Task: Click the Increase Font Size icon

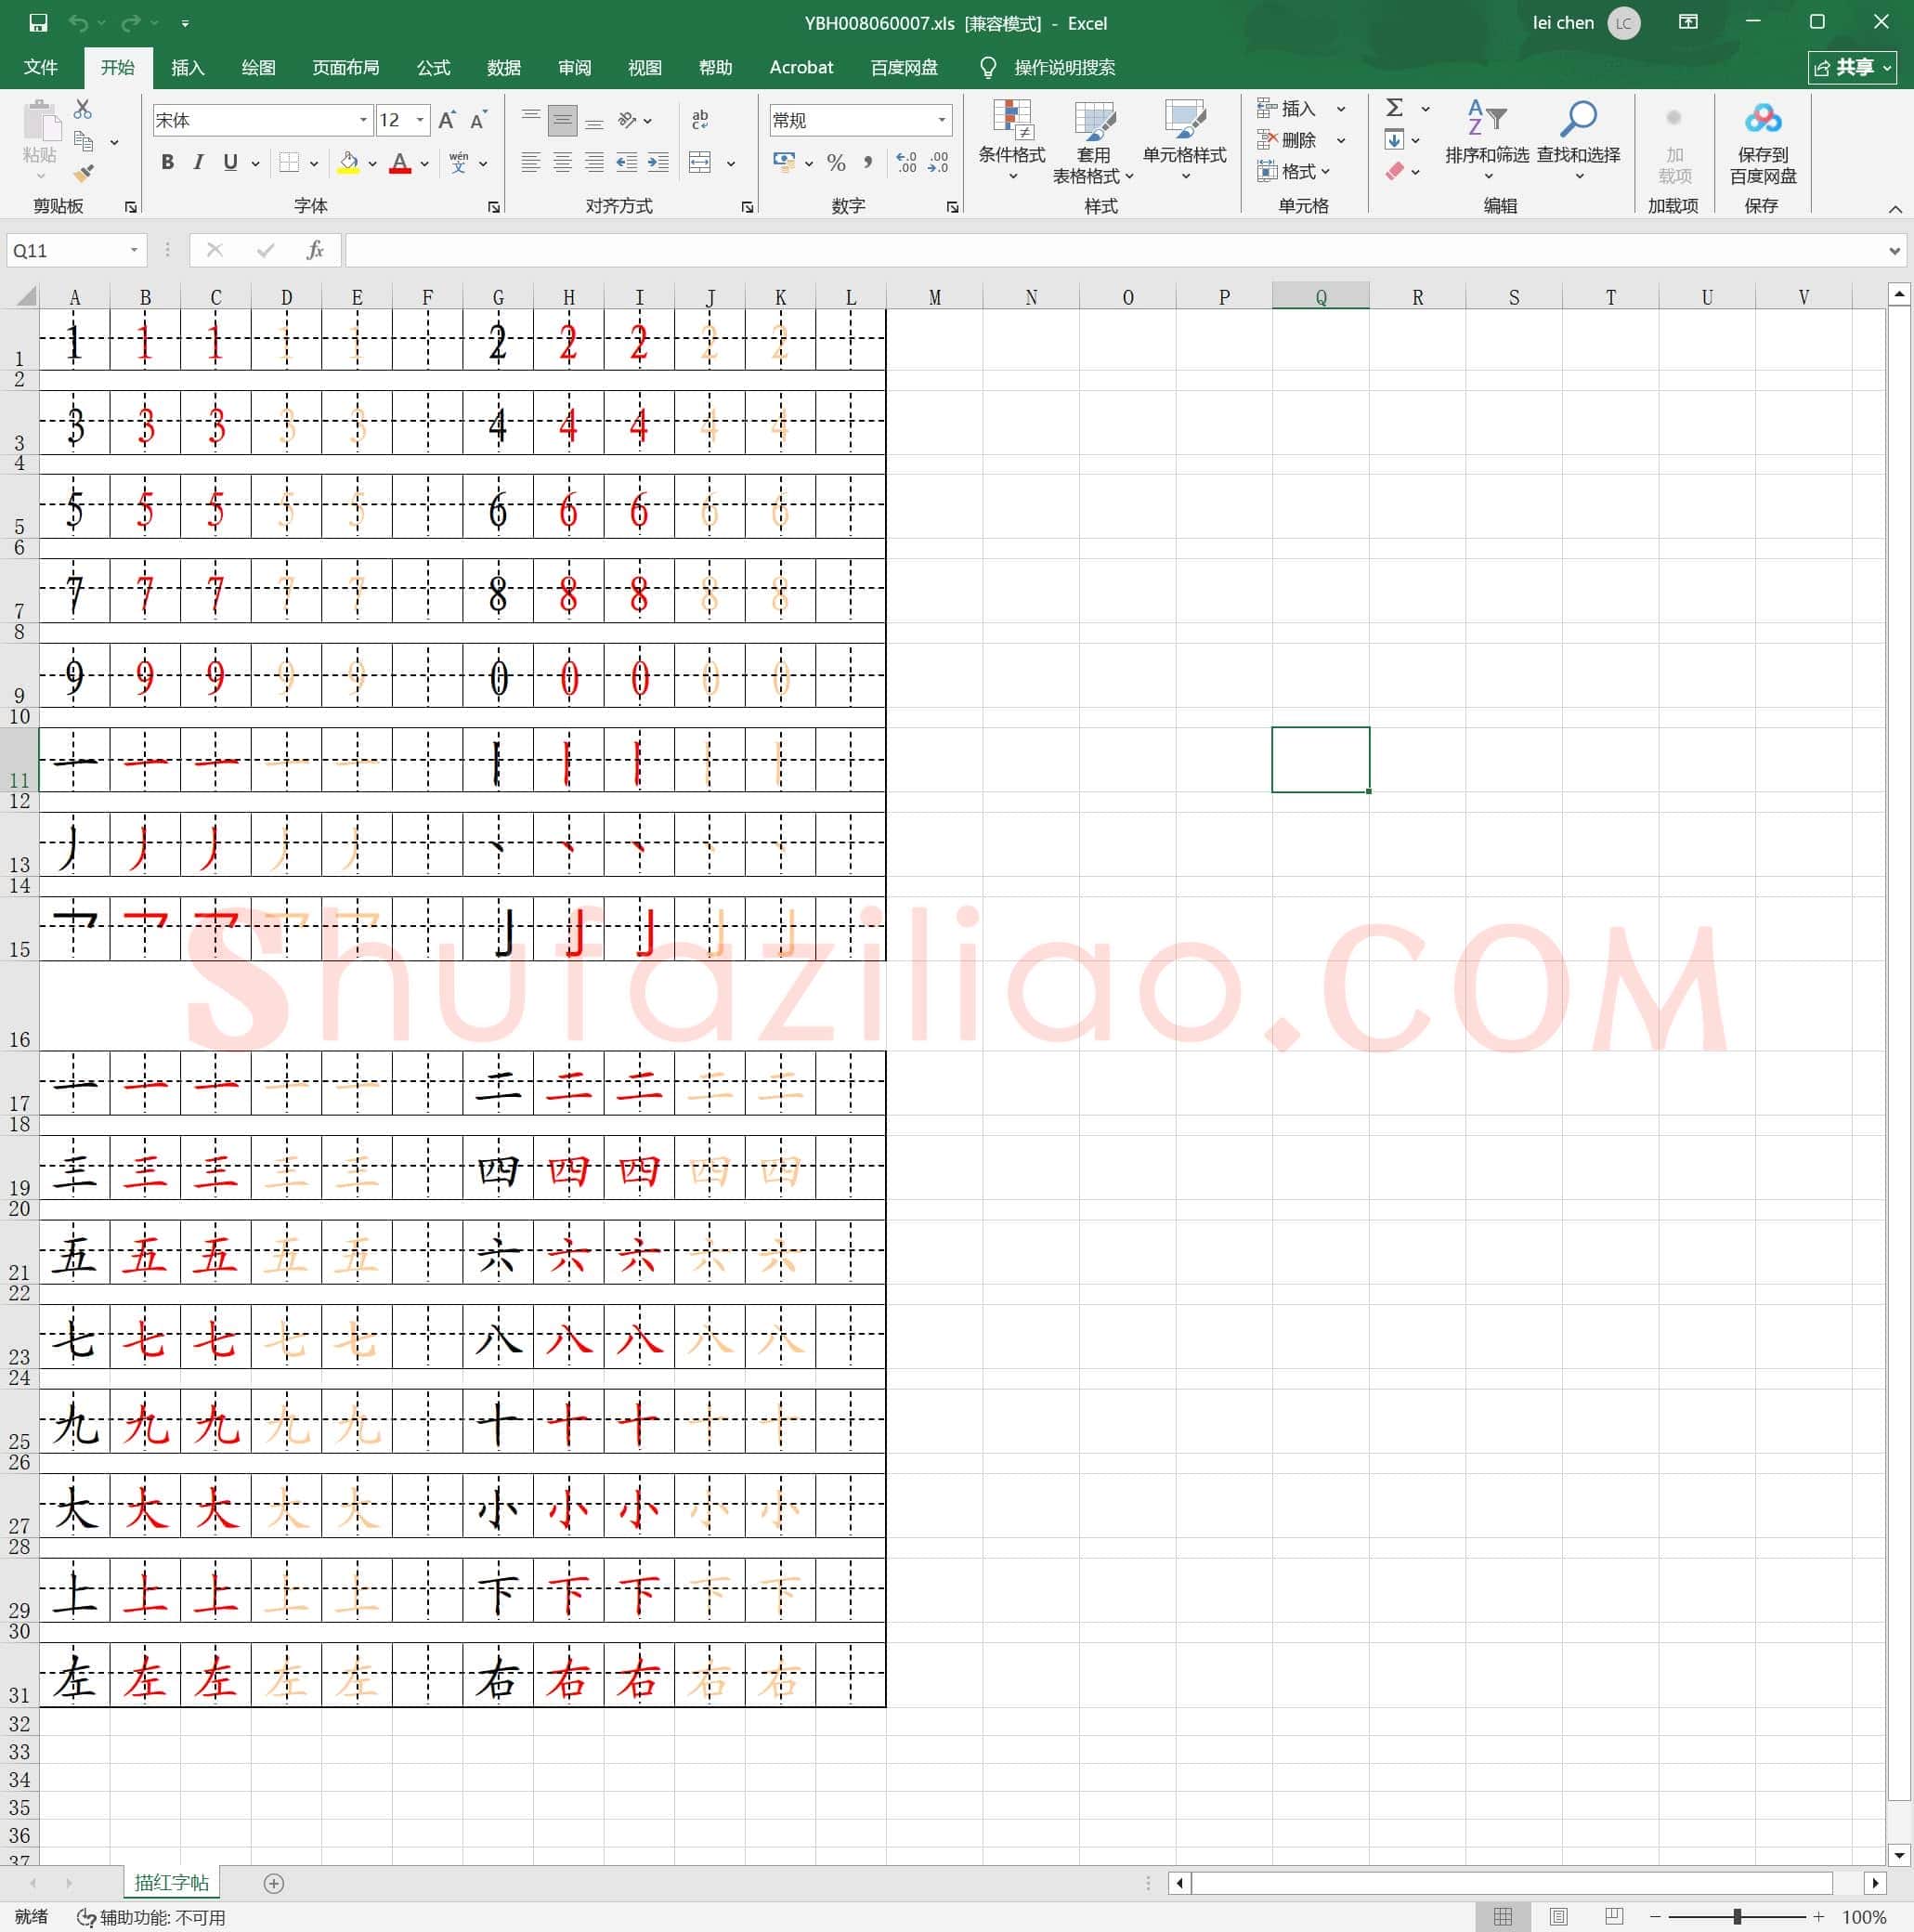Action: point(447,120)
